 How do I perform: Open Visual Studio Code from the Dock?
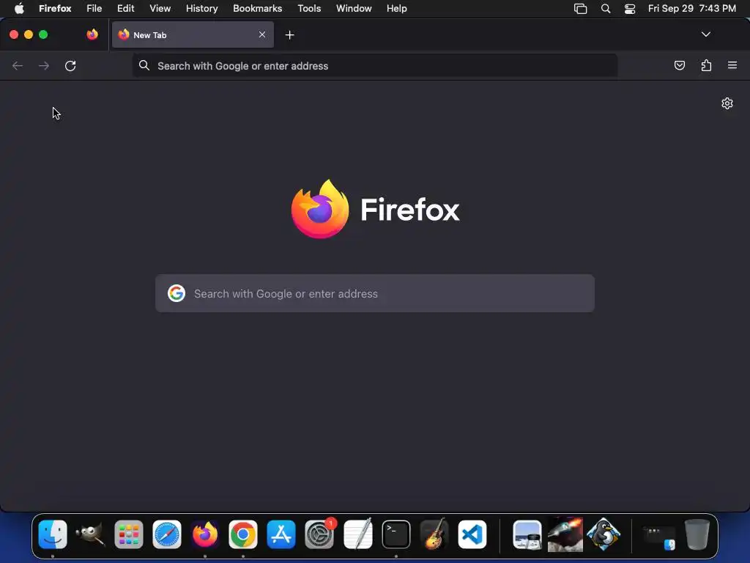pyautogui.click(x=472, y=534)
